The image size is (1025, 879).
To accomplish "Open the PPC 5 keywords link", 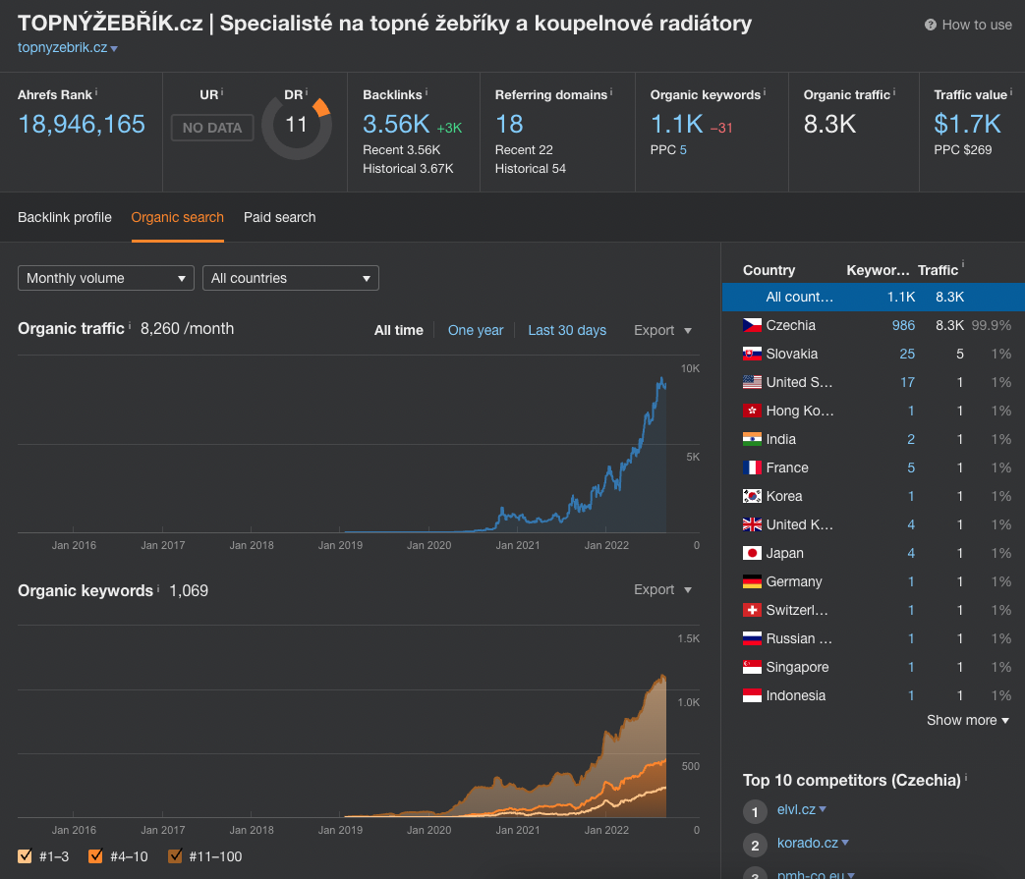I will 682,150.
